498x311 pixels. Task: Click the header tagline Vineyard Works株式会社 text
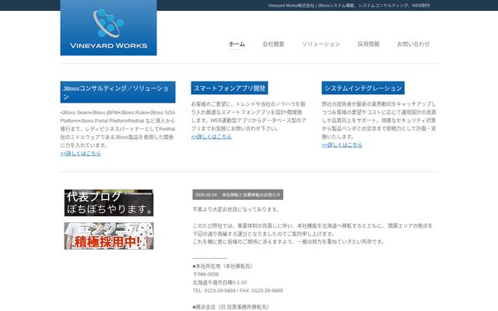(349, 5)
